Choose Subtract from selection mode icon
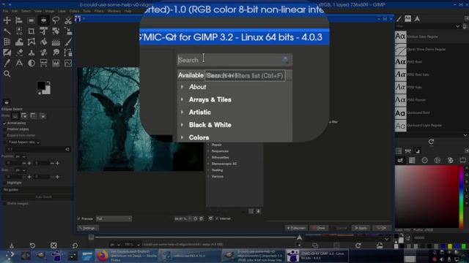The height and width of the screenshot is (263, 469). point(33,116)
